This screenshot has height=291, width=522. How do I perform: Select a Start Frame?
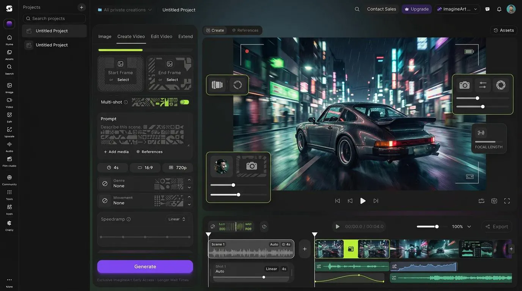121,74
